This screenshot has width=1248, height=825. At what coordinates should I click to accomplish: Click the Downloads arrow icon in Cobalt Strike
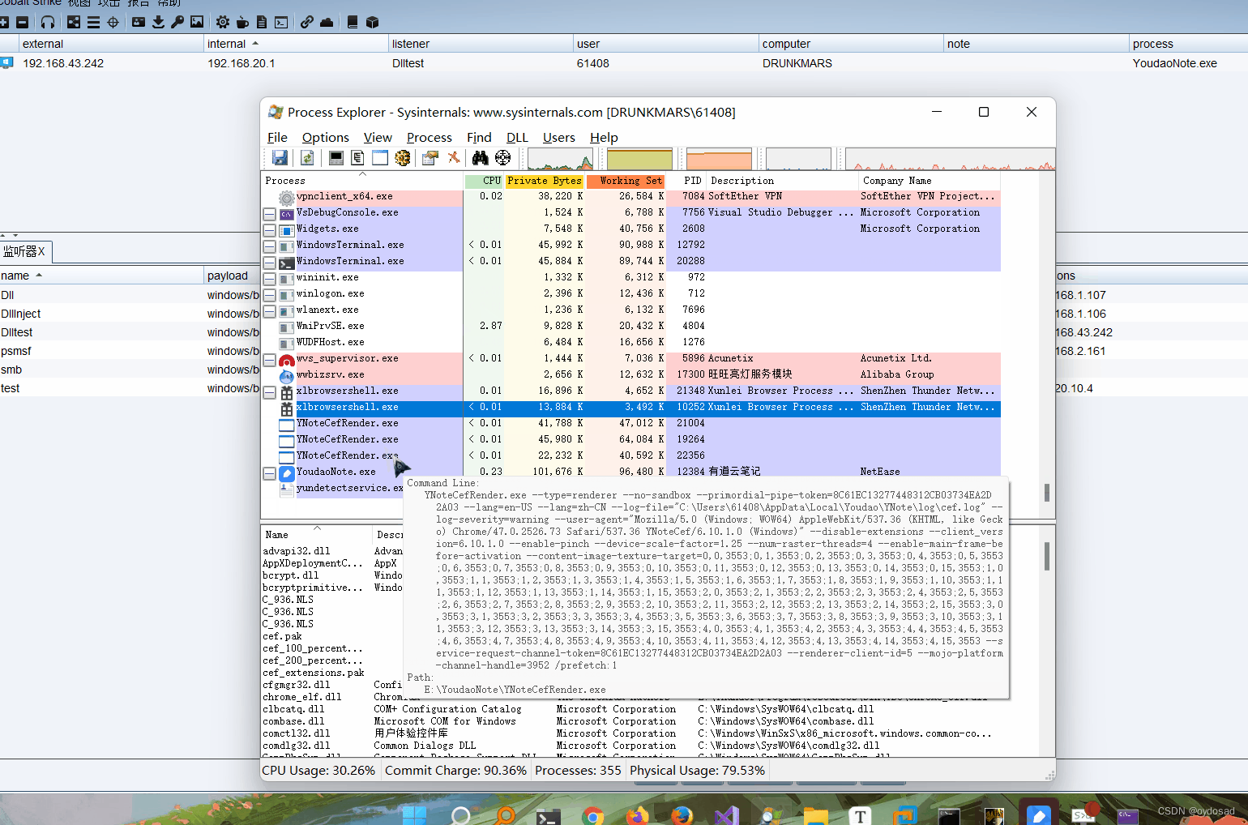tap(158, 22)
